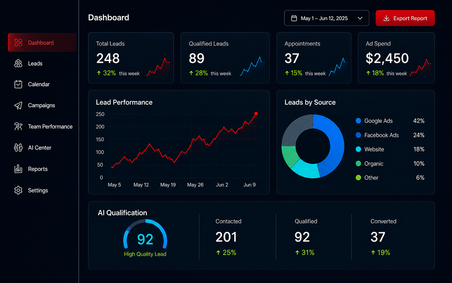
Task: Click the Total Leads sparkline chart
Action: (158, 67)
